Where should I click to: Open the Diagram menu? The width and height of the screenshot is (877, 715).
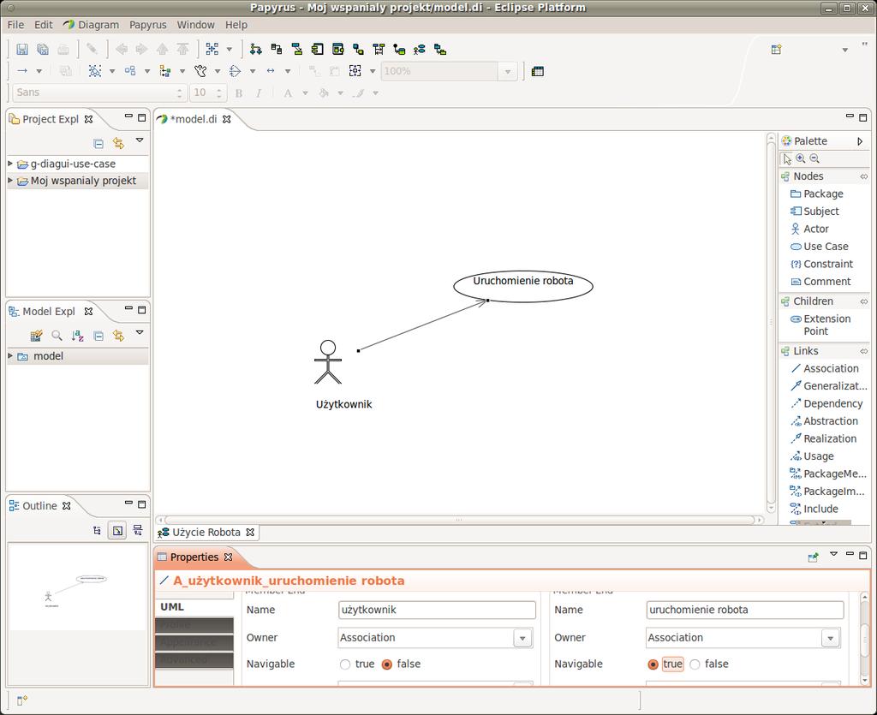92,25
